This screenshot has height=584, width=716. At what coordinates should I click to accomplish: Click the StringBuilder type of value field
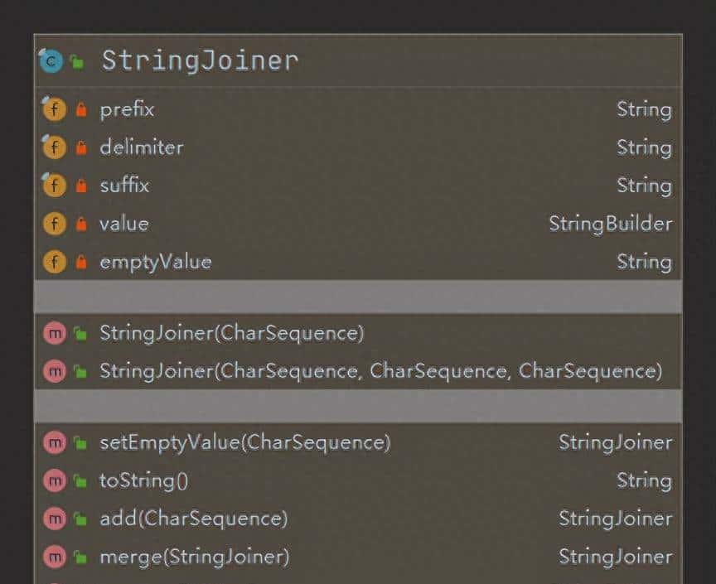[610, 224]
